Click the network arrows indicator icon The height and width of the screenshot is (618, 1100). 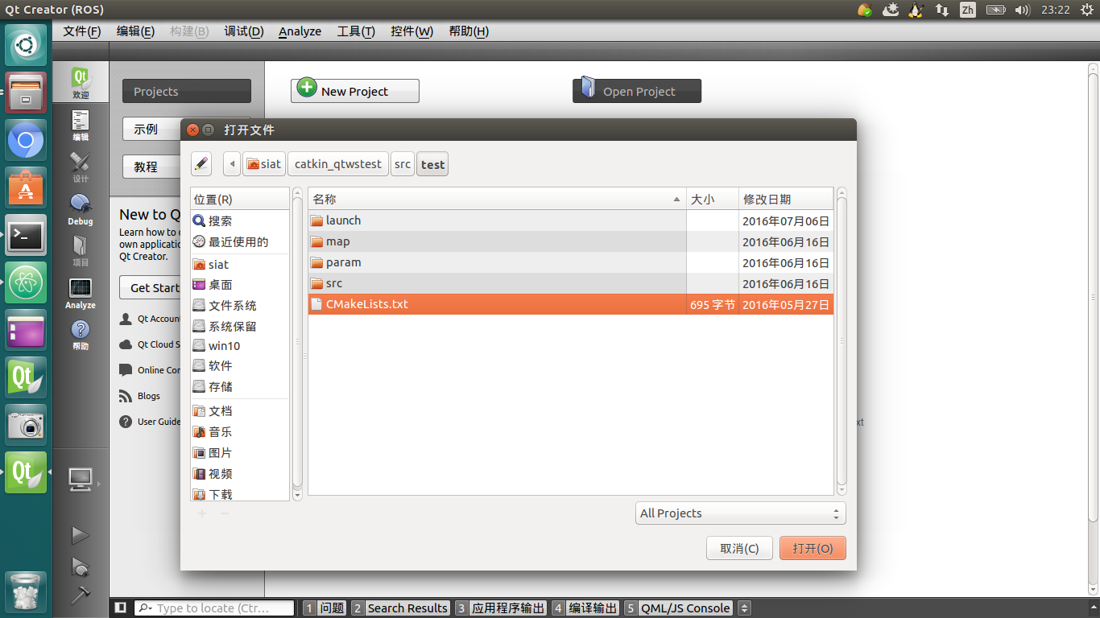coord(941,10)
